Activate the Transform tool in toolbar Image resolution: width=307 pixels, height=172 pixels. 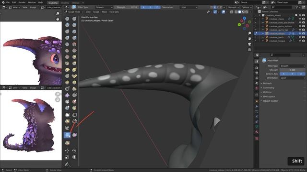74,157
